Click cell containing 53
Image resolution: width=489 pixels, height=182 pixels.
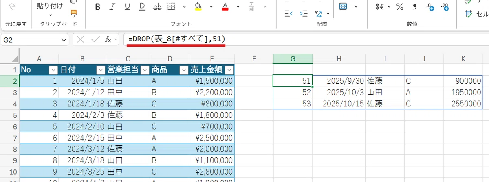293,104
